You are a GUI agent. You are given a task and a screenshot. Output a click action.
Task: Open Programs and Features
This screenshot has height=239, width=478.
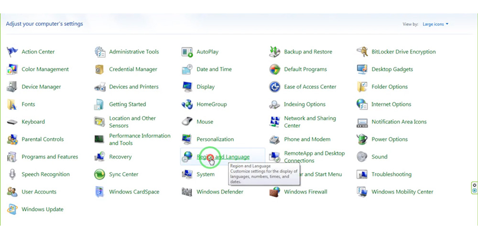(x=49, y=157)
